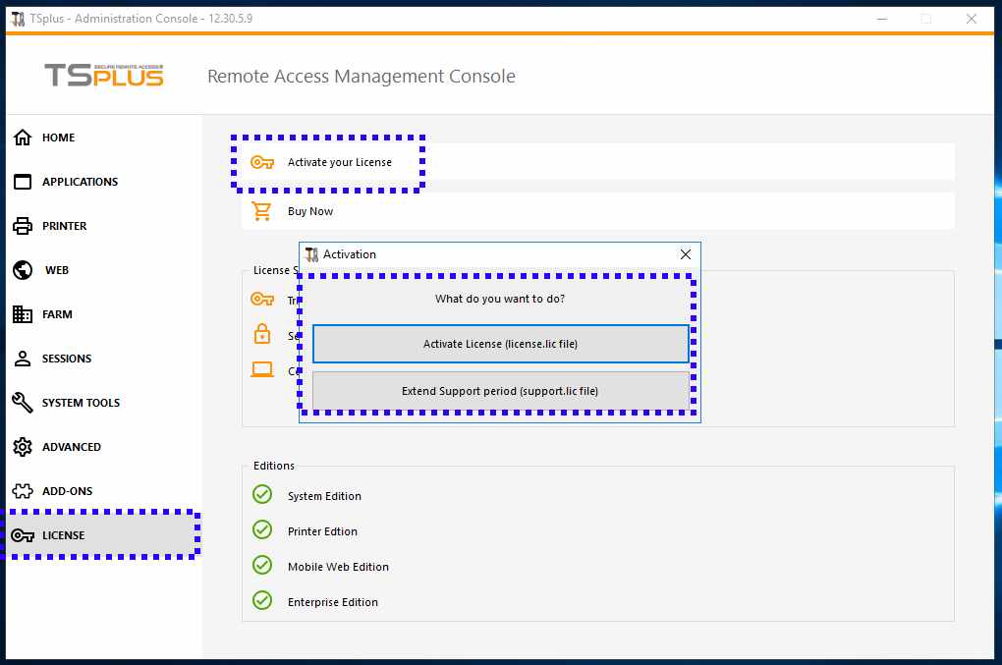
Task: Click the Add-Ons puzzle piece icon
Action: [x=23, y=491]
